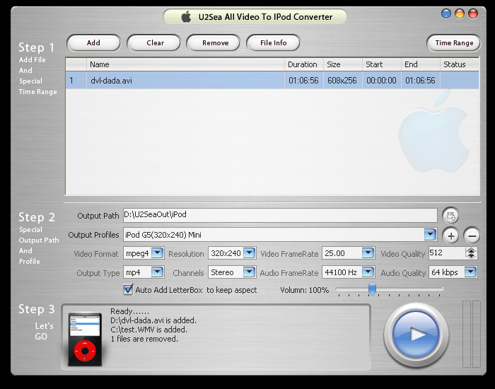Click the 608x256 size cell
495x389 pixels.
coord(342,81)
